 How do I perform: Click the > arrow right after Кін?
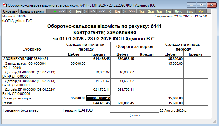[x=124, y=11]
